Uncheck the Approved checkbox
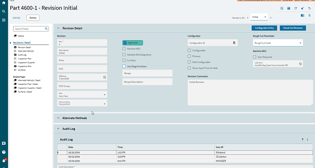Viewport: 315px width, 168px height. click(x=125, y=43)
